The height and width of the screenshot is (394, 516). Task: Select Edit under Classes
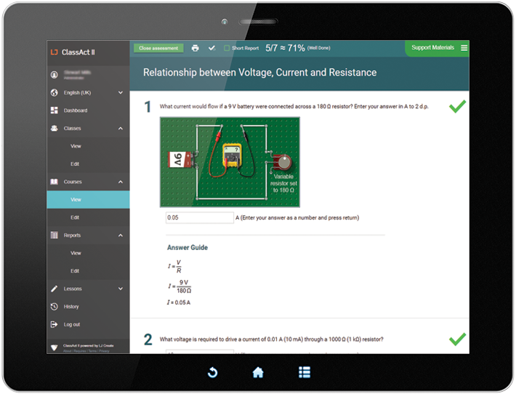click(x=75, y=164)
